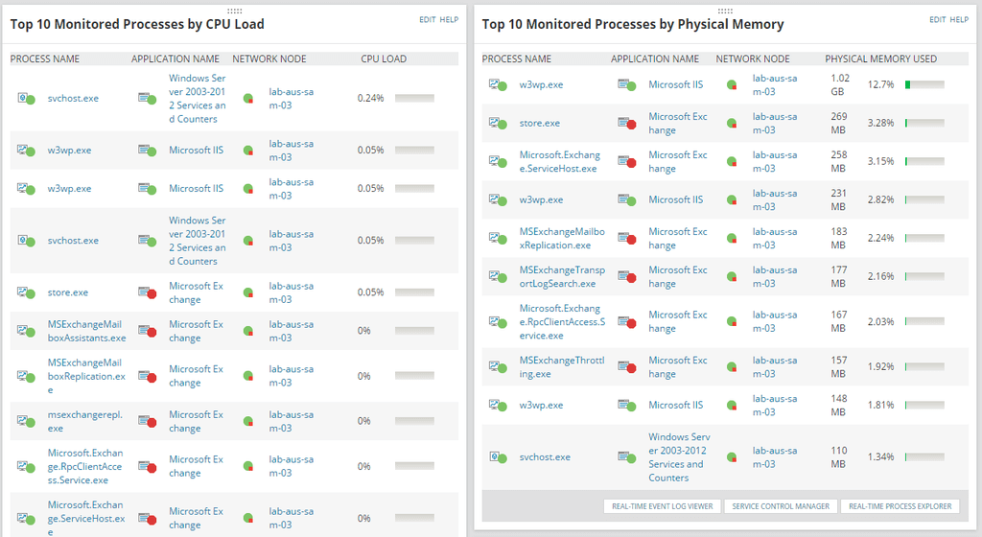Click 2.82% value in w3wp.exe row
This screenshot has width=982, height=537.
tap(880, 199)
